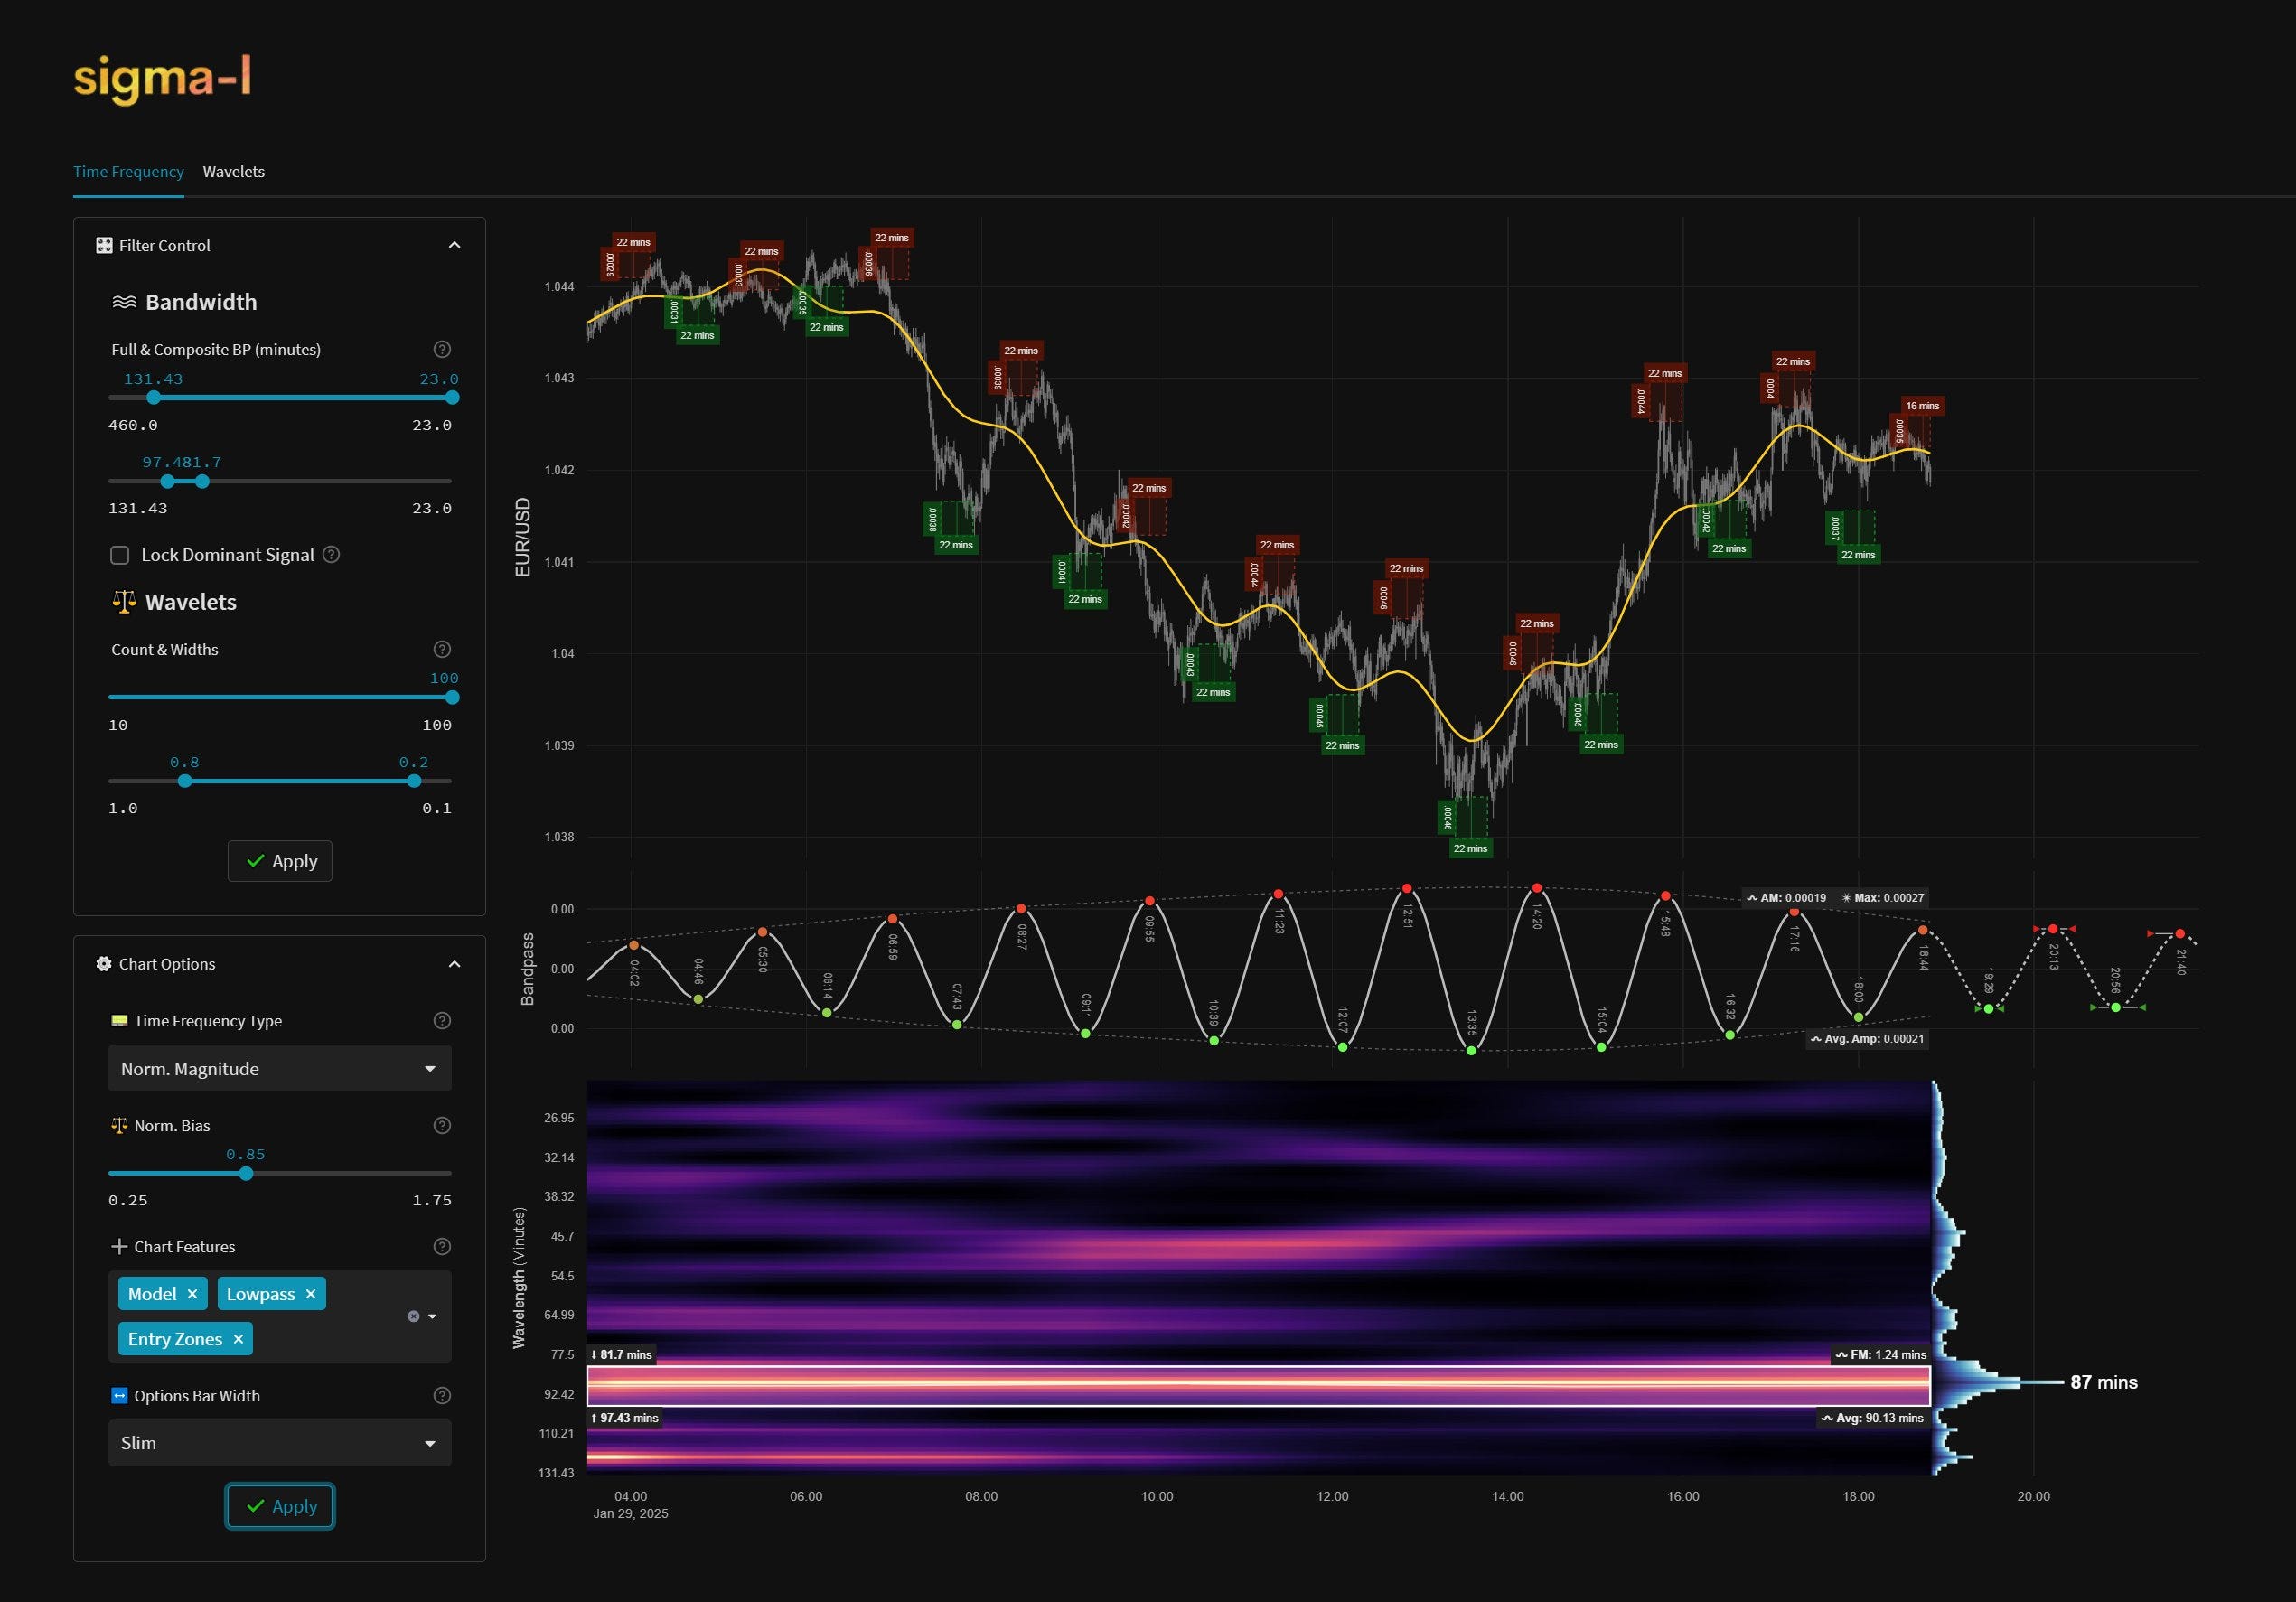Enable Lock Dominant Signal checkbox
The image size is (2296, 1602).
[x=120, y=555]
